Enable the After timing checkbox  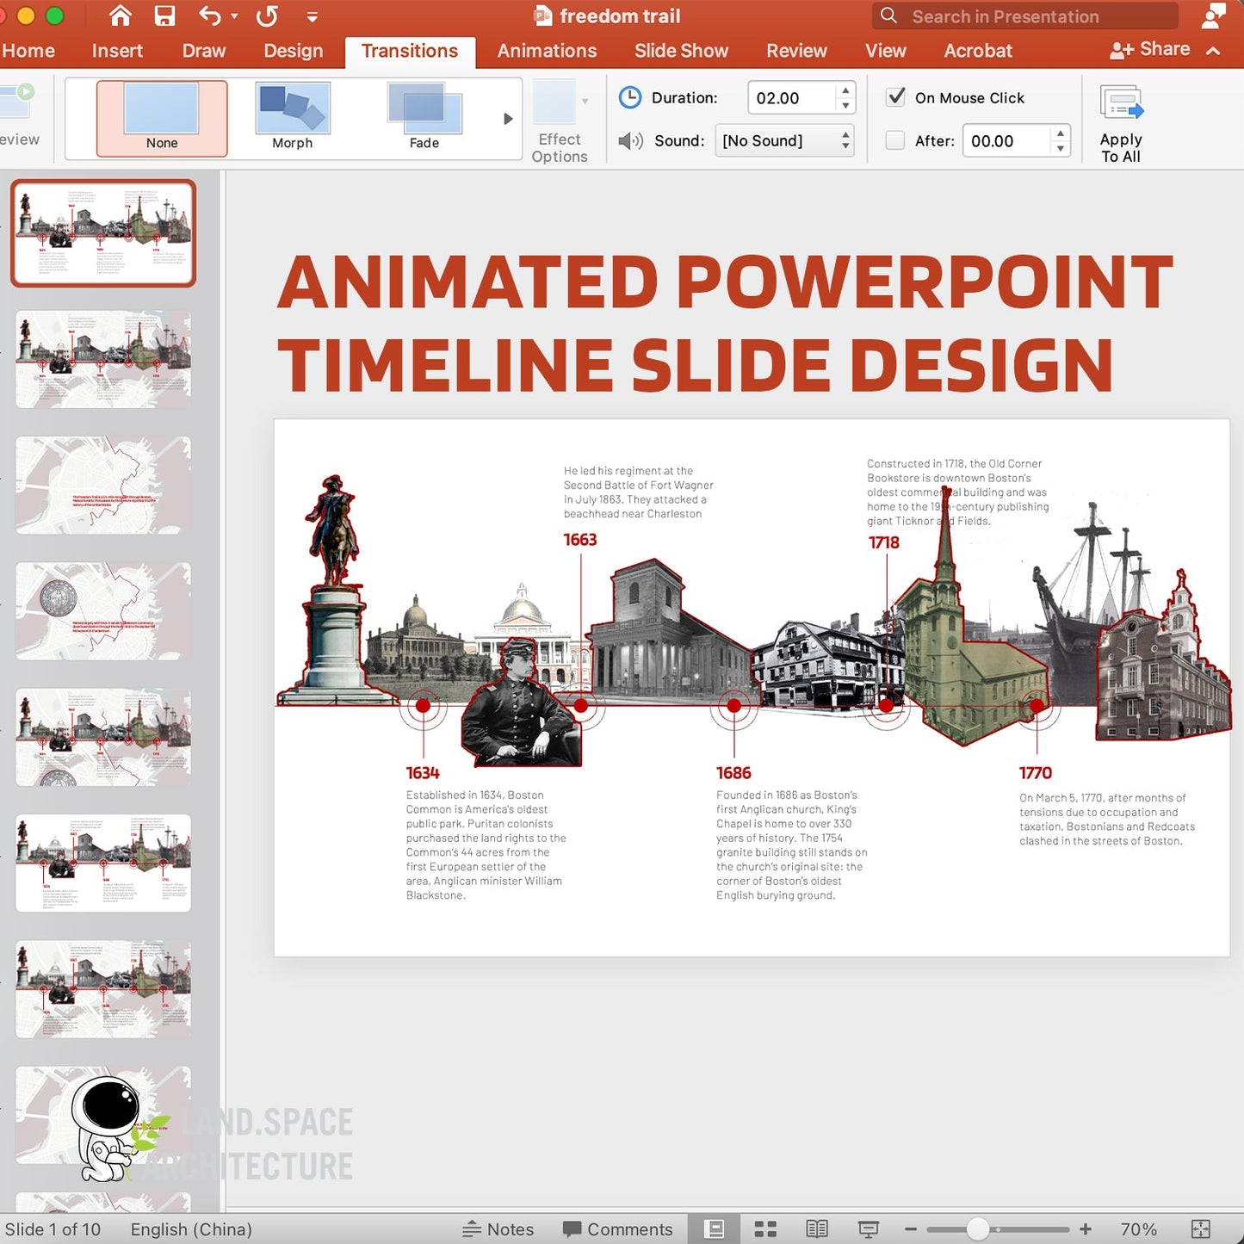895,140
